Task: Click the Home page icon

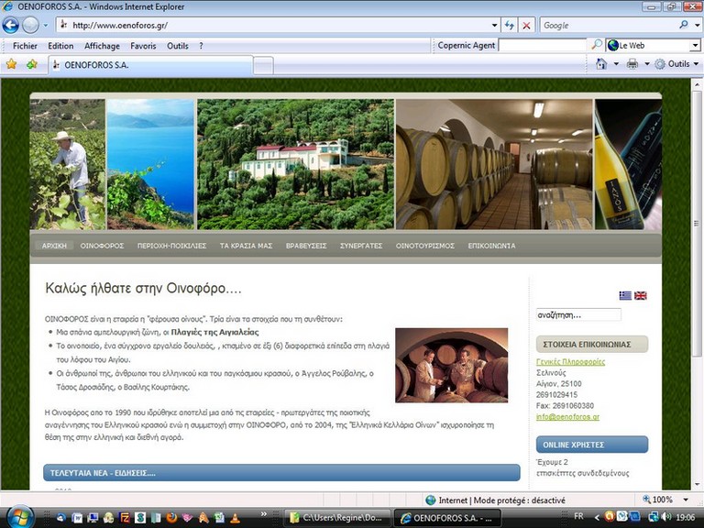Action: click(601, 64)
